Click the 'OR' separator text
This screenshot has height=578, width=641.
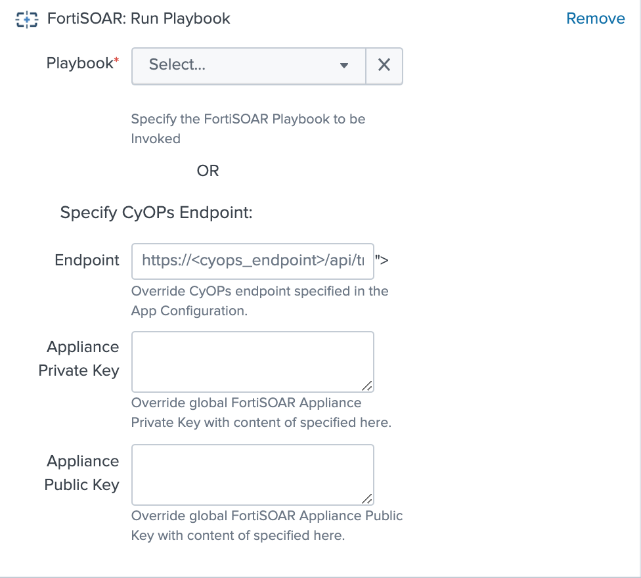pos(208,171)
